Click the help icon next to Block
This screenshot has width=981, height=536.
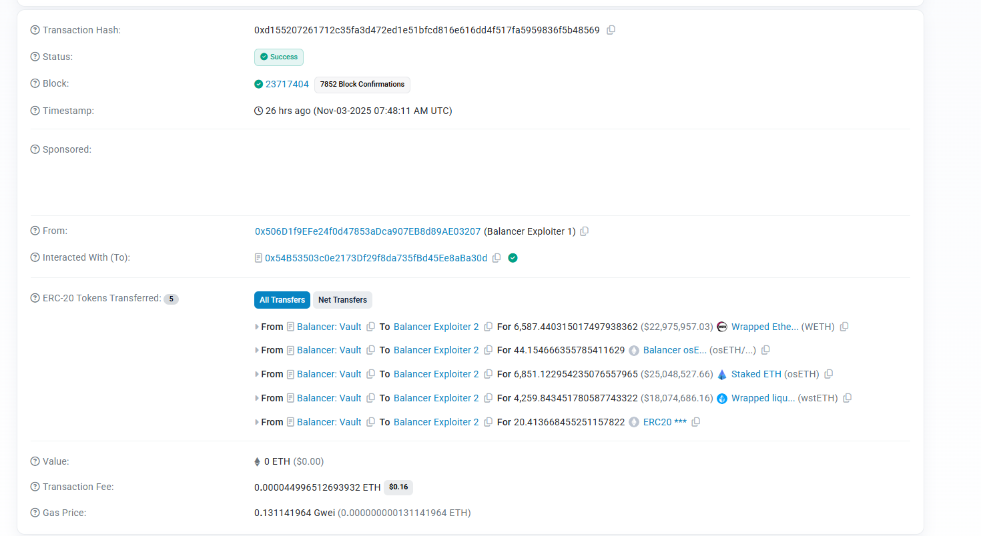pyautogui.click(x=35, y=83)
